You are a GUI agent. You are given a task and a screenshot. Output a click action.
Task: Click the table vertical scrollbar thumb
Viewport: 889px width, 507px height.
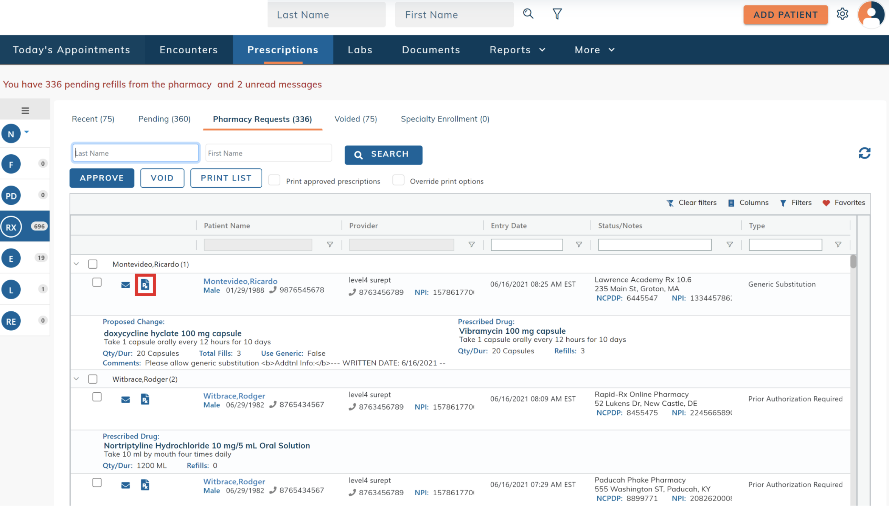853,262
